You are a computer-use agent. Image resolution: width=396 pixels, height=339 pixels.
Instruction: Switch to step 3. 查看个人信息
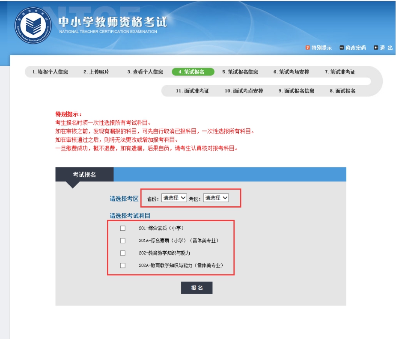pos(145,72)
